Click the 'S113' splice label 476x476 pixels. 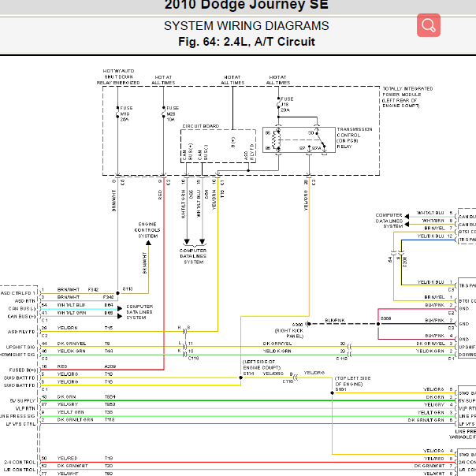(x=128, y=288)
